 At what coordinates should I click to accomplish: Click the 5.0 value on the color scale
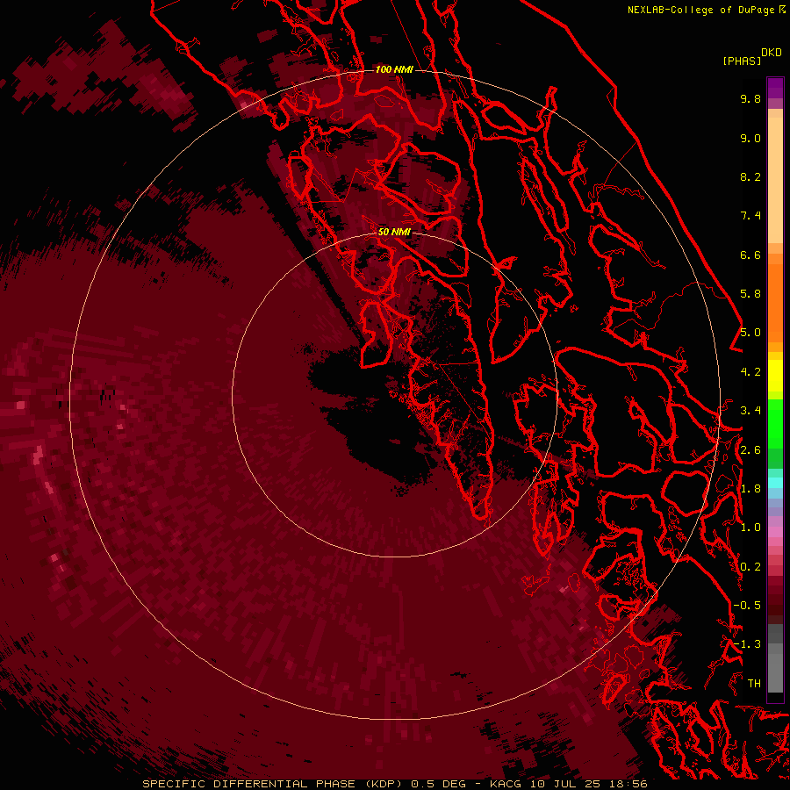750,333
